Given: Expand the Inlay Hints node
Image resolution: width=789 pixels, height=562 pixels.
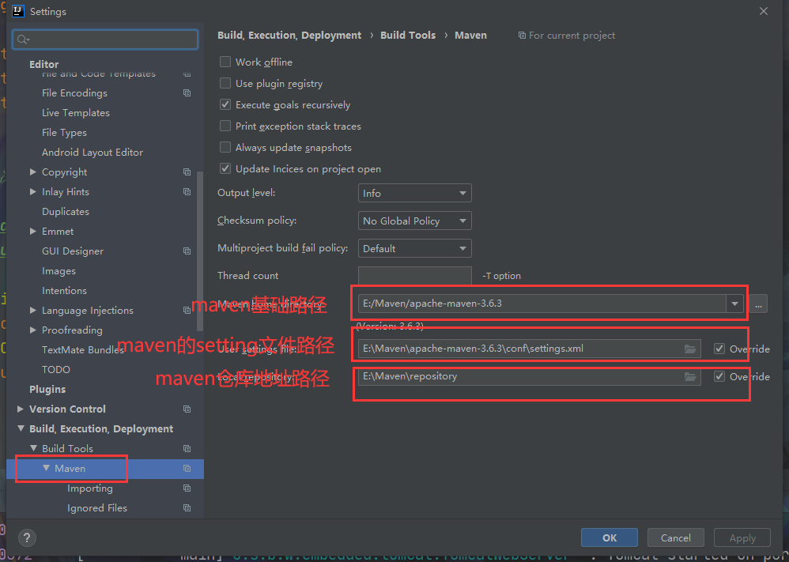Looking at the screenshot, I should [x=33, y=192].
